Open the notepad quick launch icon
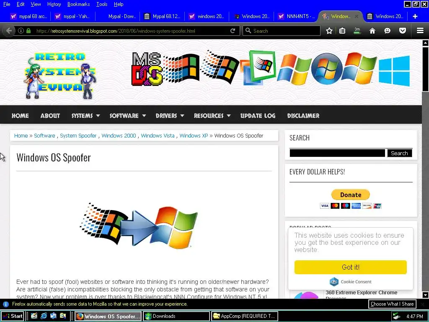 pyautogui.click(x=34, y=316)
